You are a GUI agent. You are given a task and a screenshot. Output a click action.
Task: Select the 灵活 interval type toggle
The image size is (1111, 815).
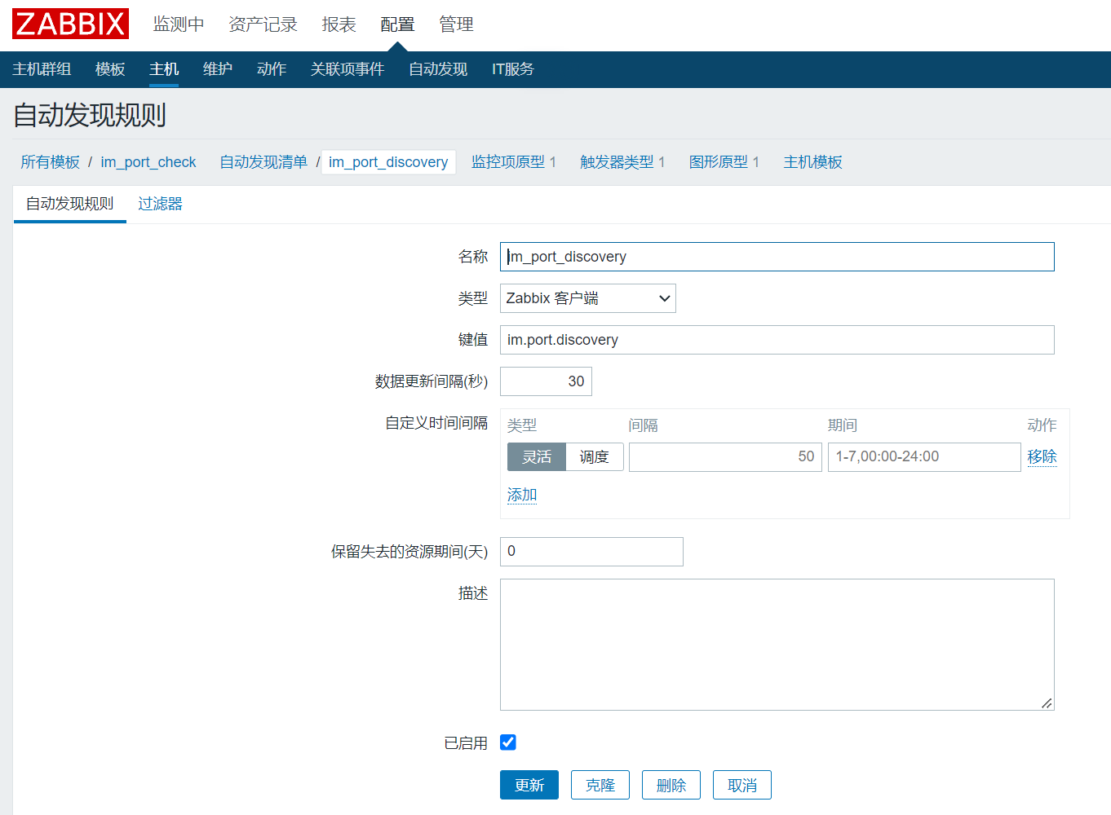[537, 457]
